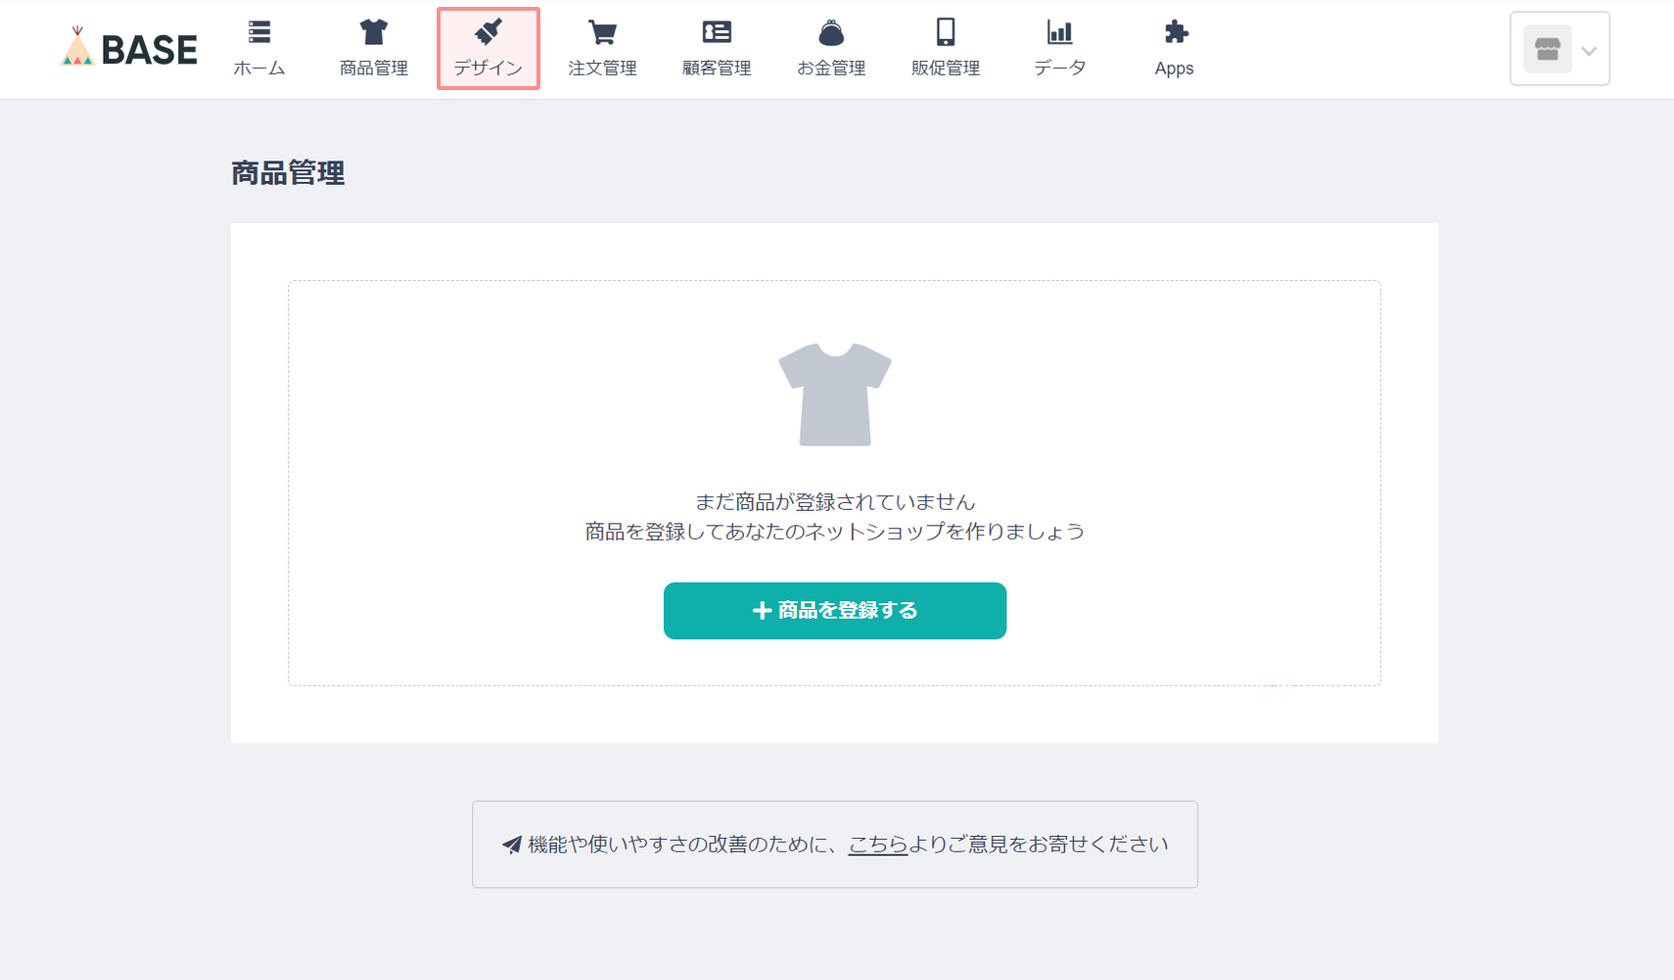Open the Apps puzzle piece icon
Viewport: 1674px width, 980px height.
(x=1174, y=30)
